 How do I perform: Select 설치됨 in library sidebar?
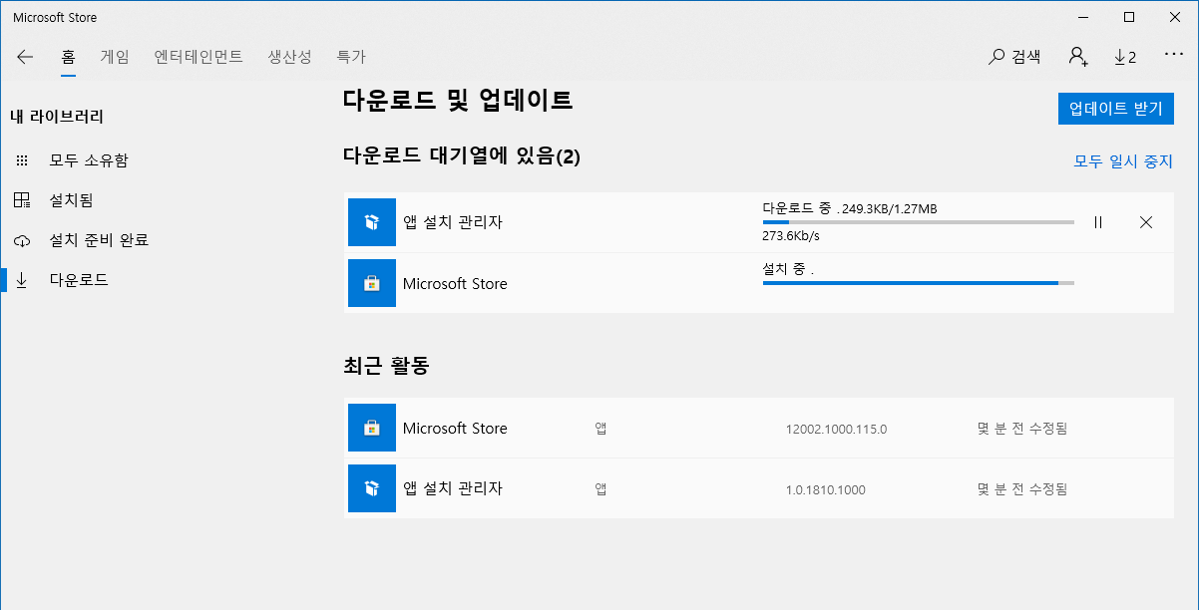coord(71,200)
